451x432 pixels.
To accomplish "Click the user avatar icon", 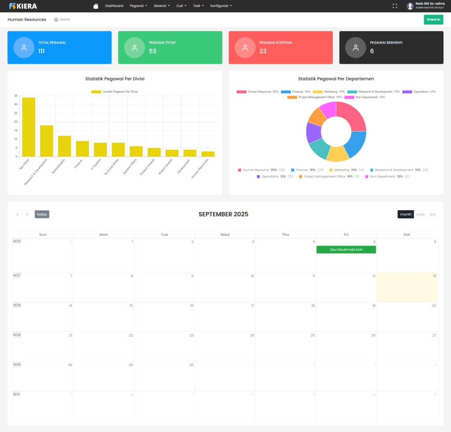I will coord(410,6).
